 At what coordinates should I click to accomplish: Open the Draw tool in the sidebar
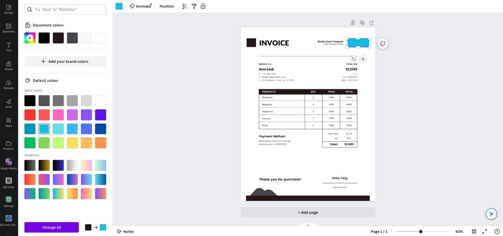click(x=8, y=103)
